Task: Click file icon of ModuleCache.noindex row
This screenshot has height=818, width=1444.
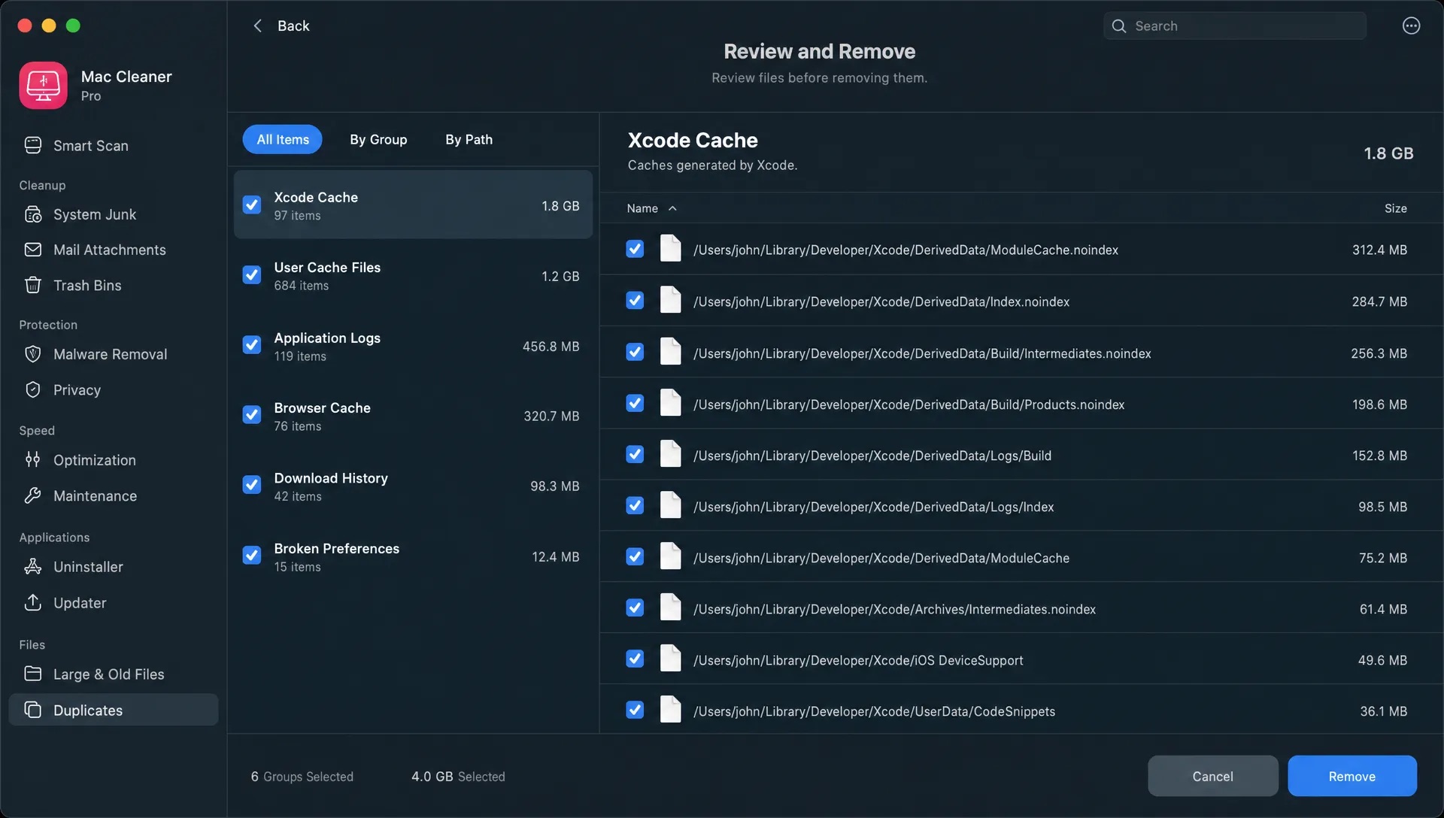Action: (x=670, y=248)
